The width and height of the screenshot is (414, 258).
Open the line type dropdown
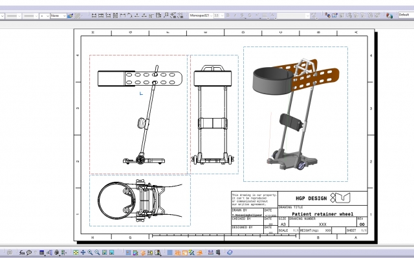pos(30,15)
